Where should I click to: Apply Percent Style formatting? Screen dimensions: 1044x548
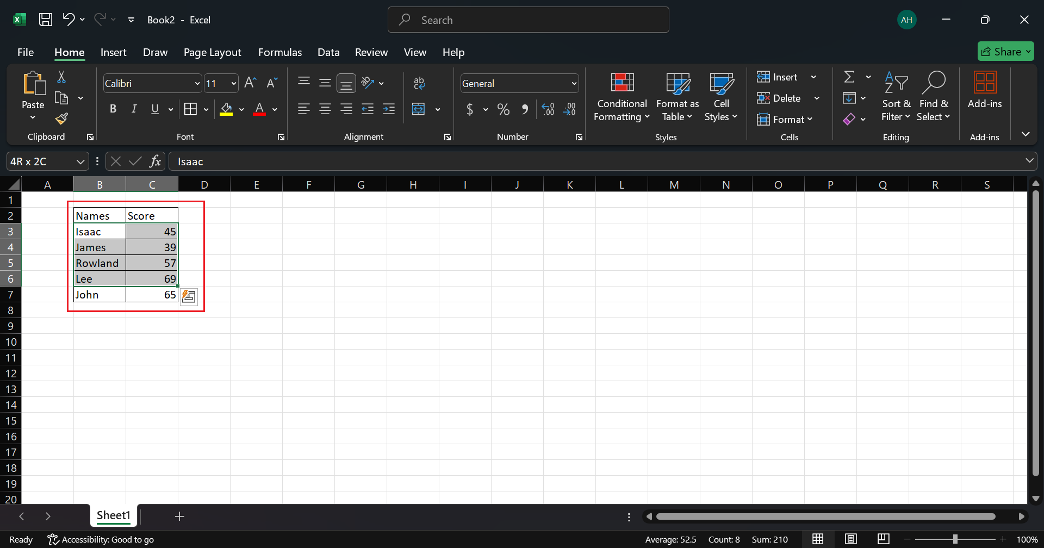(x=503, y=109)
